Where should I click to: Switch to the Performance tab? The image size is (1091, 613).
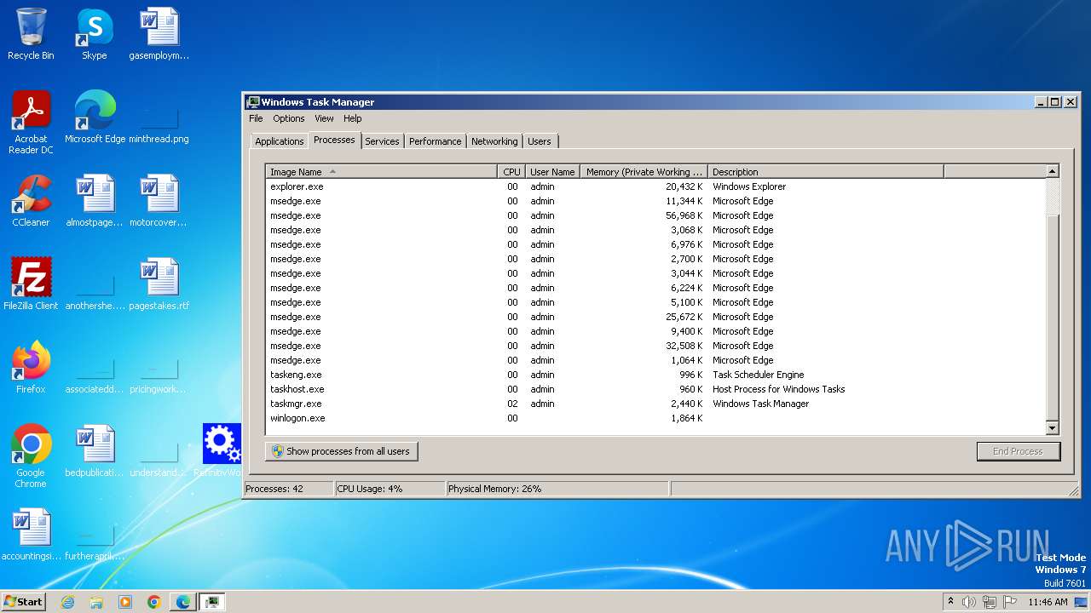[435, 141]
